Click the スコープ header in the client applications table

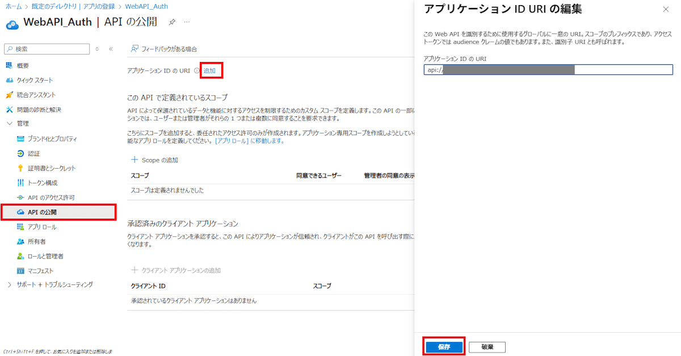[322, 286]
